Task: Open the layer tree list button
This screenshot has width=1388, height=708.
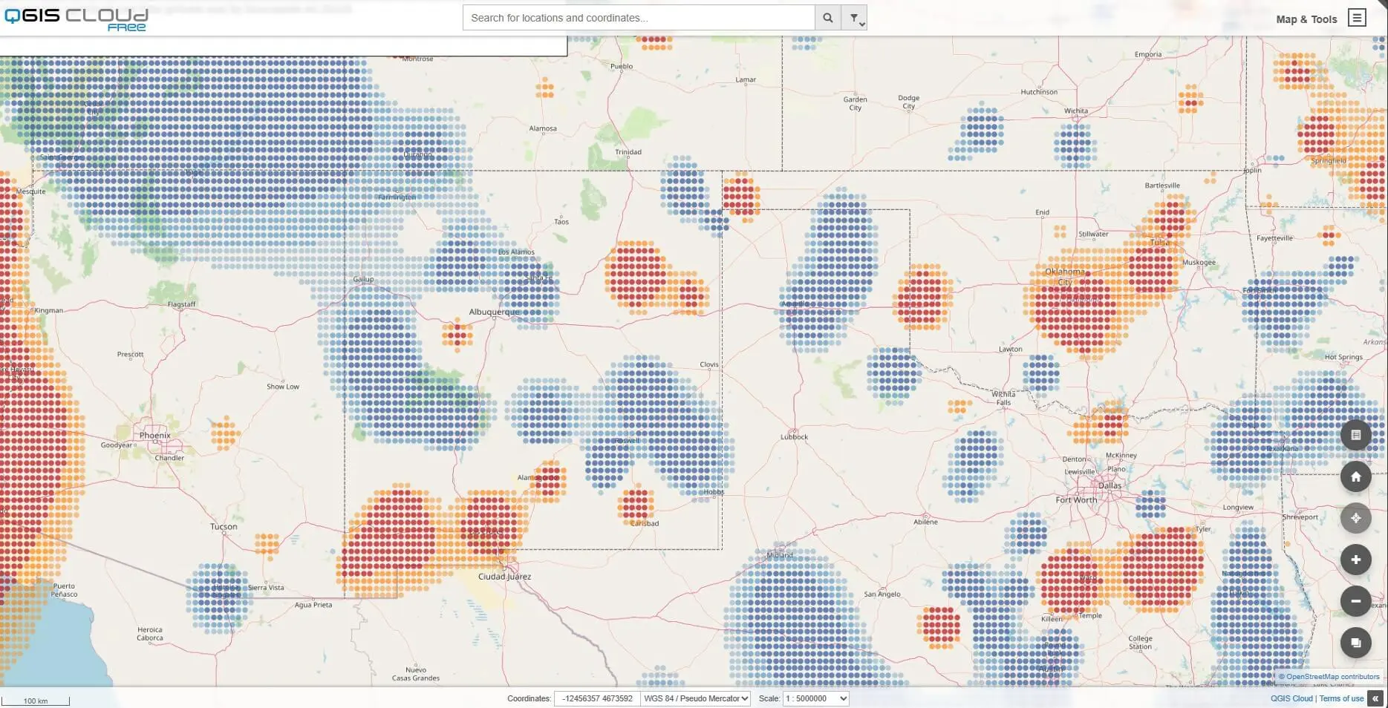Action: [x=1355, y=435]
